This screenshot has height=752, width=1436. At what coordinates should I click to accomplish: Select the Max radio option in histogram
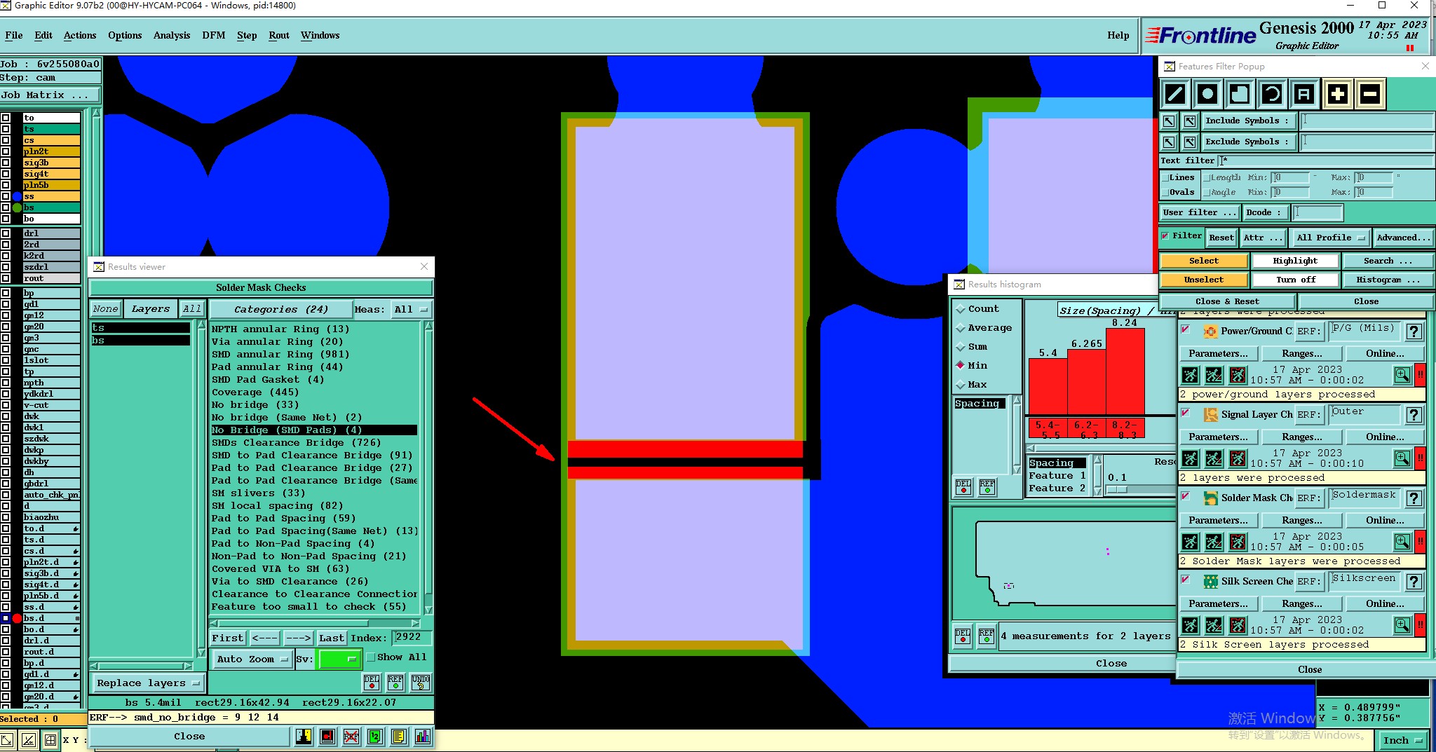[x=961, y=385]
